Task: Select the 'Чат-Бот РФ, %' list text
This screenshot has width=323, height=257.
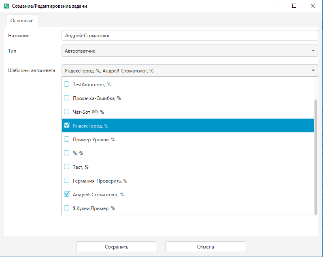Action: coord(88,112)
